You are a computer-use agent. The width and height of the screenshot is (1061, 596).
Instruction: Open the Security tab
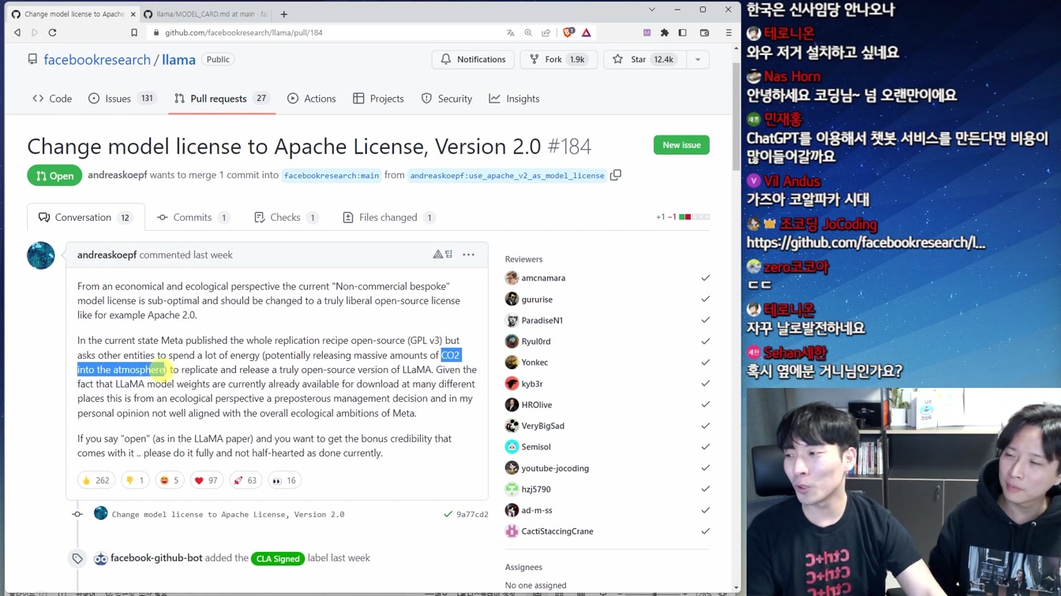coord(447,99)
